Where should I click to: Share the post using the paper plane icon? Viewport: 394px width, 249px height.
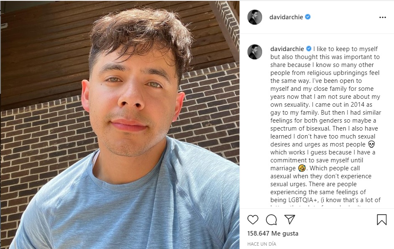(x=290, y=220)
